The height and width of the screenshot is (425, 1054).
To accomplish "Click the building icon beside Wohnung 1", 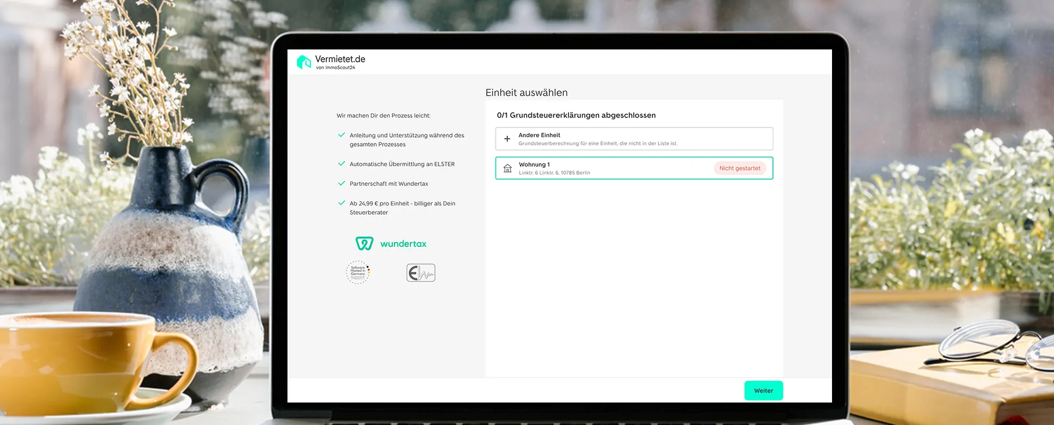I will (508, 168).
